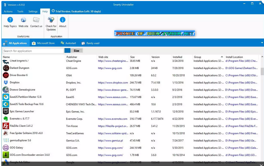Viewport: 264px width, 166px height.
Task: Click the Size filter button
Action: coord(77,51)
